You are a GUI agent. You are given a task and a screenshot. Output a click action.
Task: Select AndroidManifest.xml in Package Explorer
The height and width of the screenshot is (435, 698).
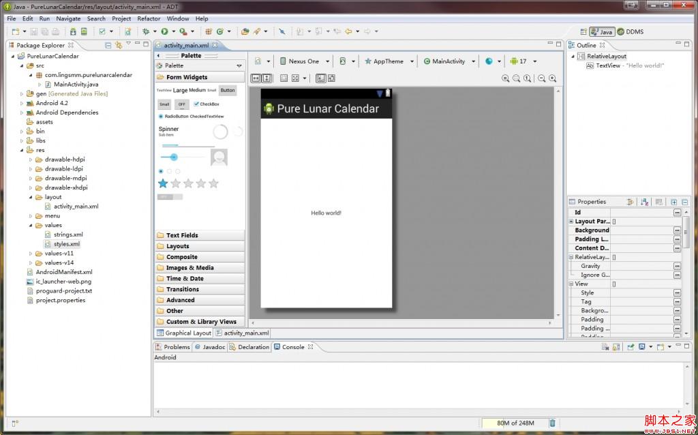[x=63, y=272]
